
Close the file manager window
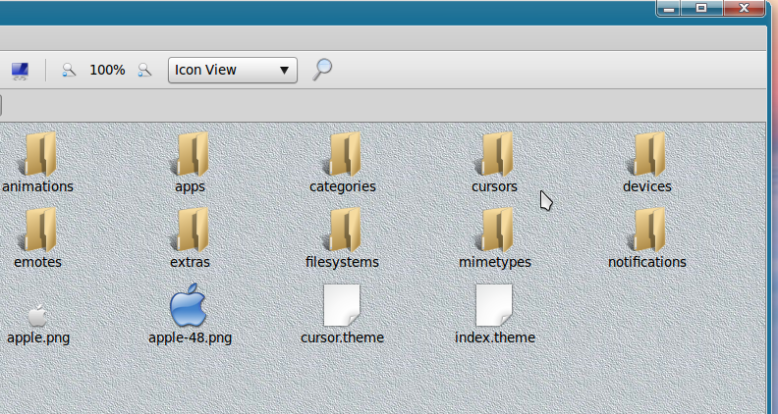pos(744,9)
